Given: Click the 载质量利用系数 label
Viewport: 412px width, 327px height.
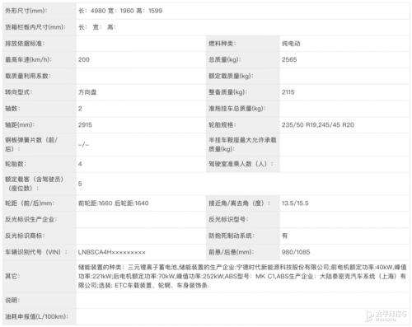Looking at the screenshot, I should 28,76.
